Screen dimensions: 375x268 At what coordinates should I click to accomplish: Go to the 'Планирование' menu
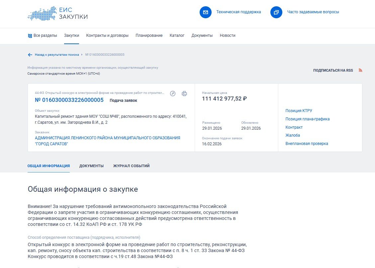click(149, 35)
